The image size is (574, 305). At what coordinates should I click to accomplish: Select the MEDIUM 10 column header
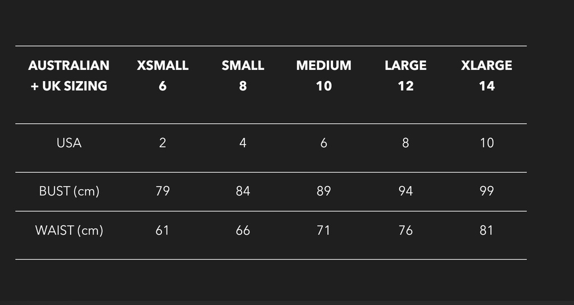pos(323,76)
